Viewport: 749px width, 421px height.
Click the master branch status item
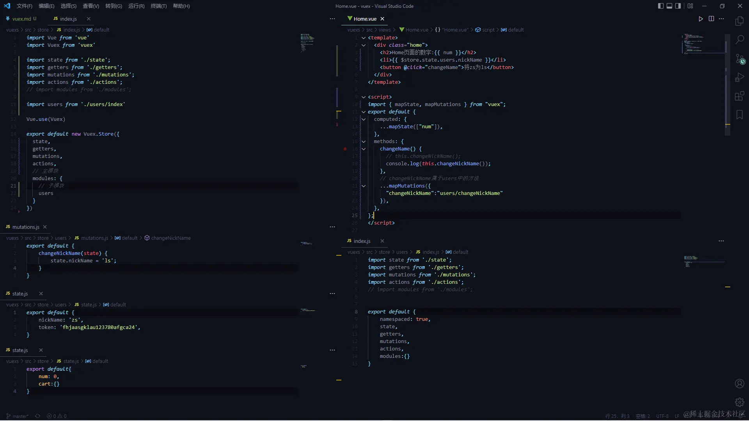[x=17, y=416]
